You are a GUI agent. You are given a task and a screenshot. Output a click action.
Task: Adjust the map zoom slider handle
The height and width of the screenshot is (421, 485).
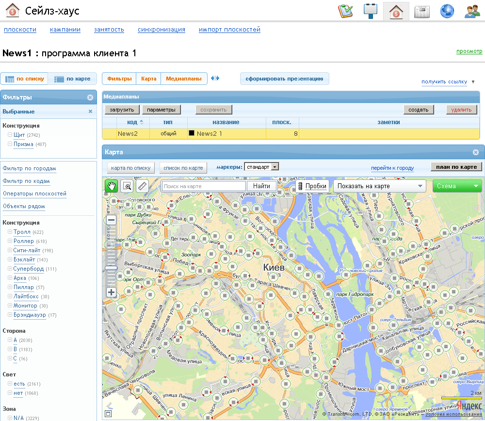tap(112, 268)
